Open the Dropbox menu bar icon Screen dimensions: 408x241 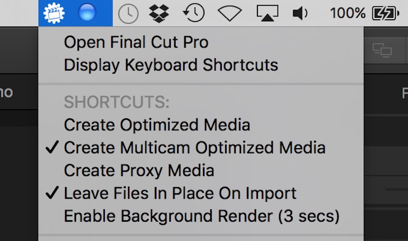159,13
